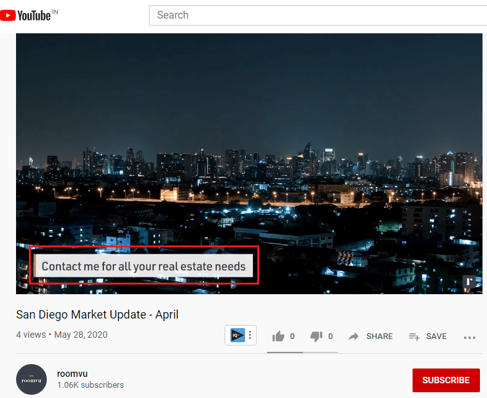
Task: Click the 'San Diego Market Update - April' title
Action: (x=97, y=315)
